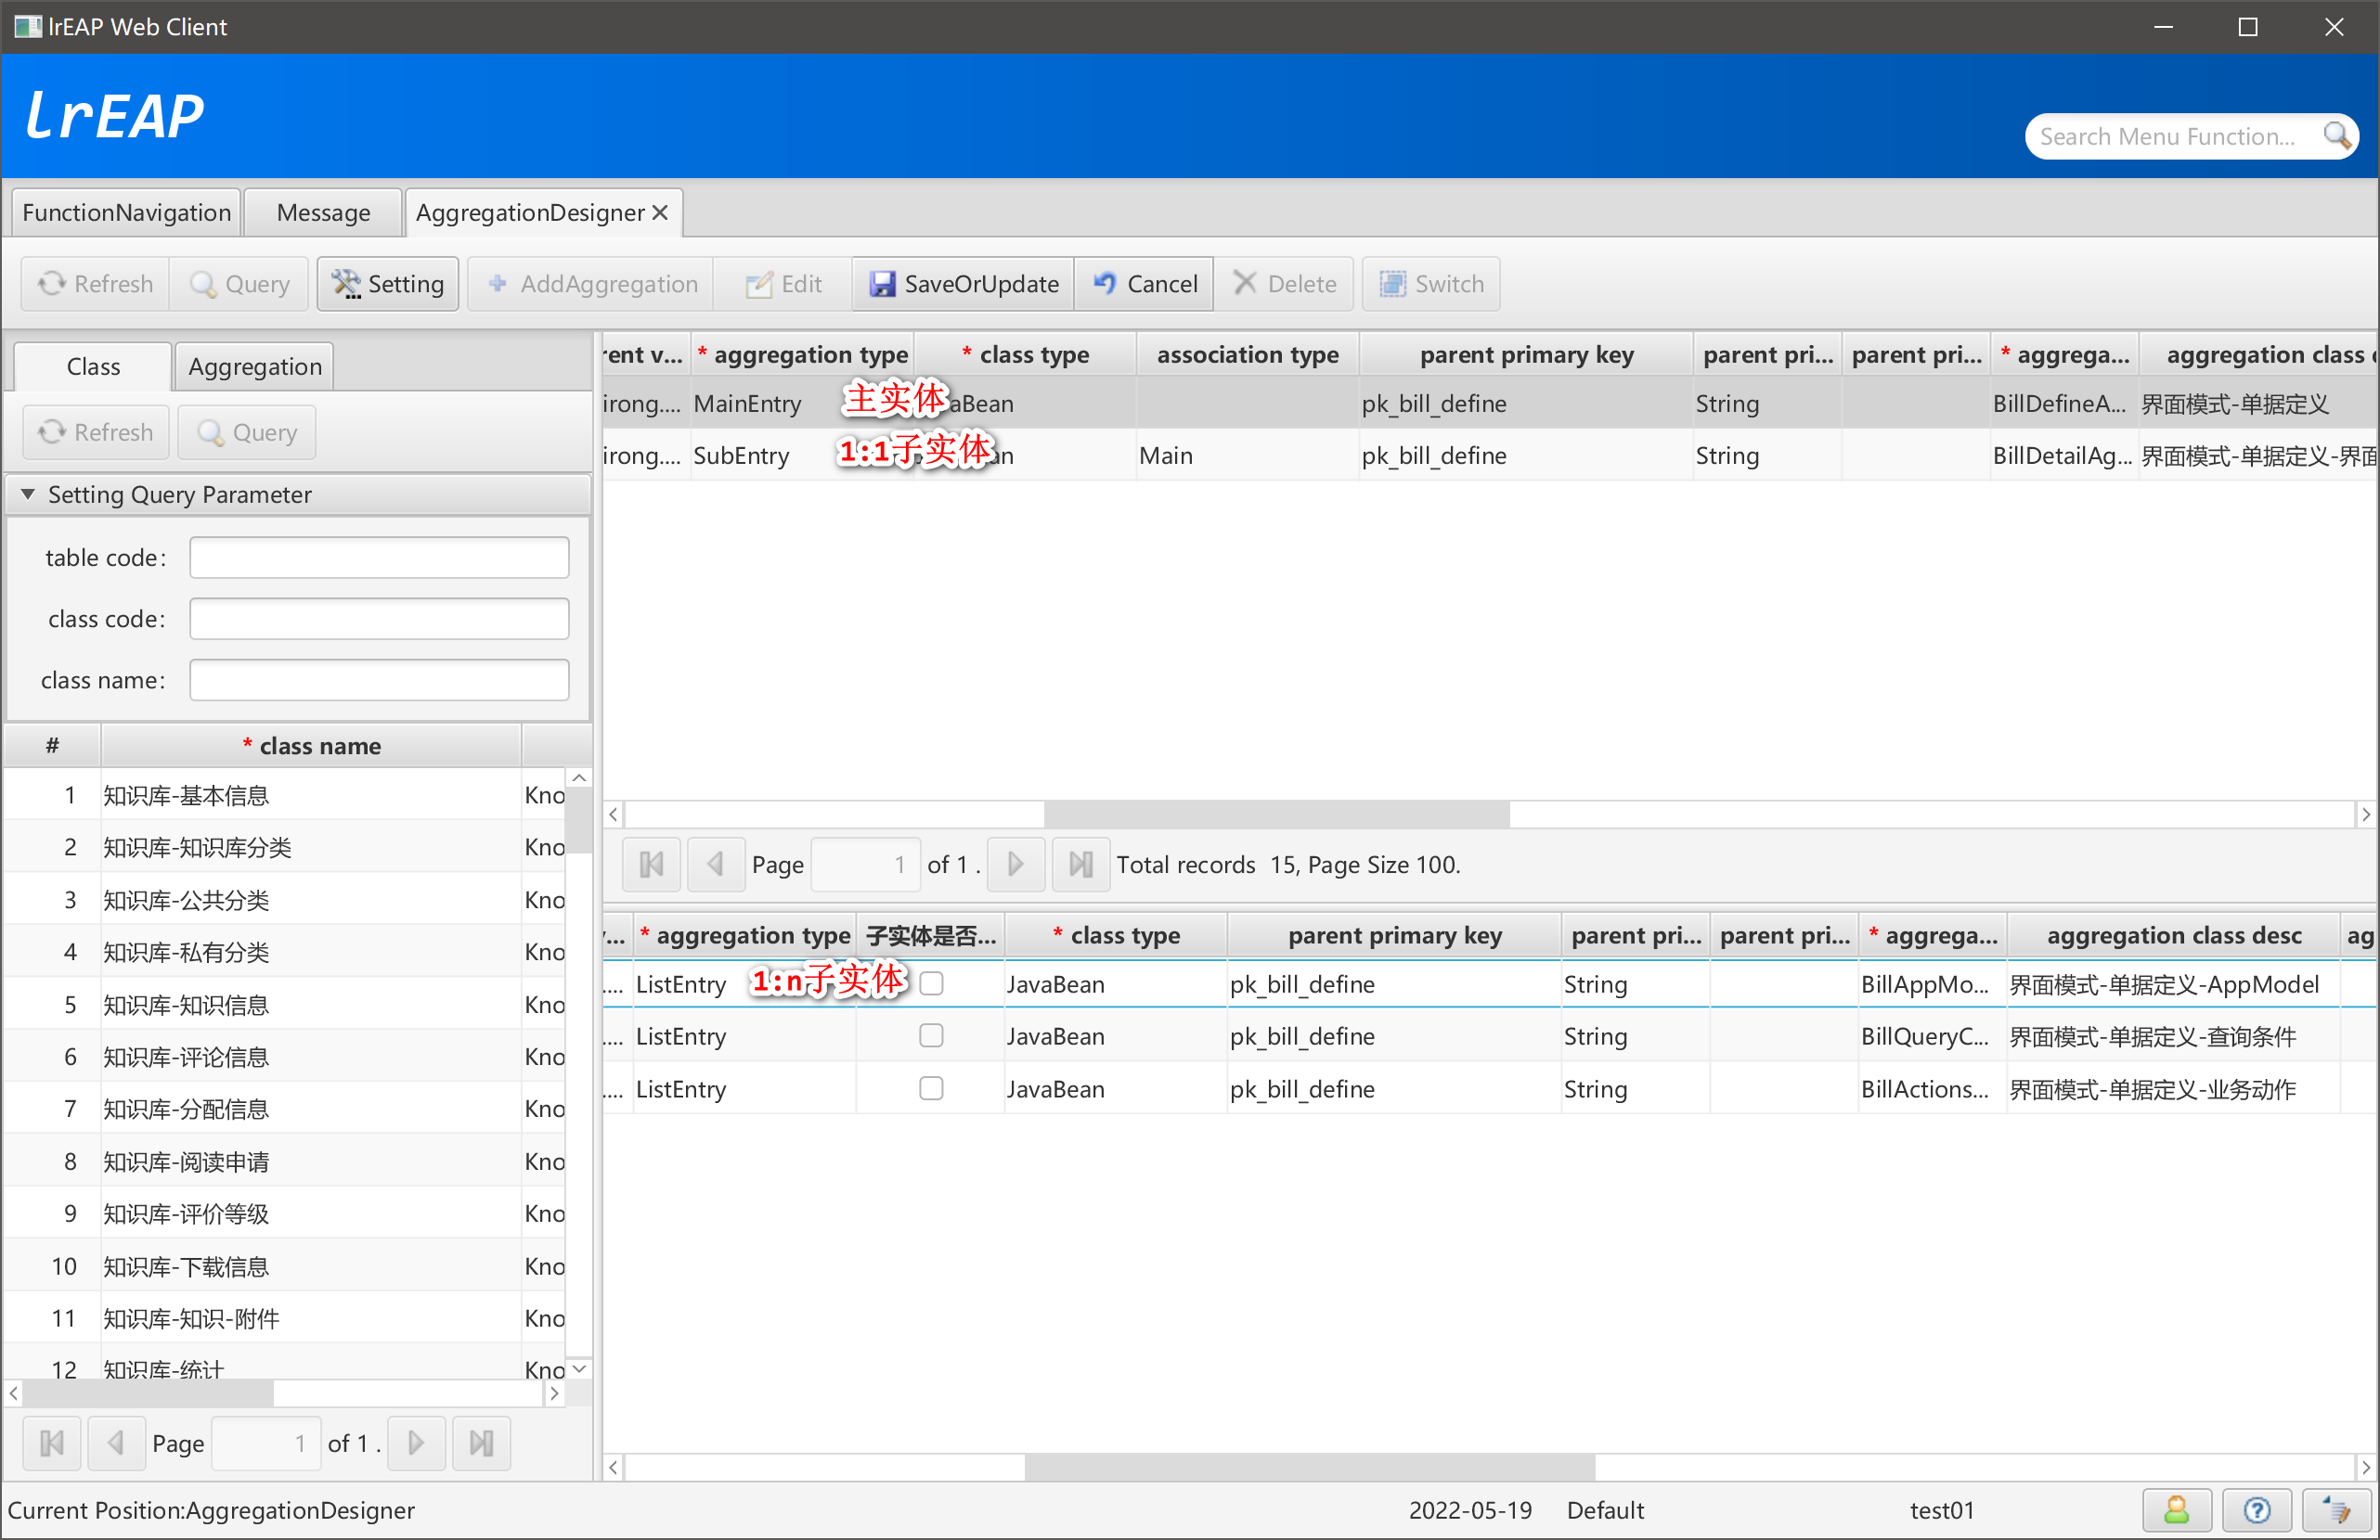Screen dimensions: 2380x1540
Task: Select class row 知识库-知识库分类
Action: (285, 847)
